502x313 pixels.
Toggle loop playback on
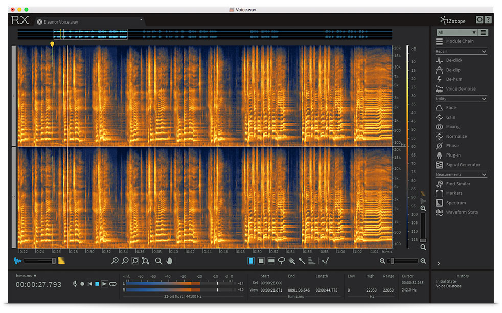(112, 284)
